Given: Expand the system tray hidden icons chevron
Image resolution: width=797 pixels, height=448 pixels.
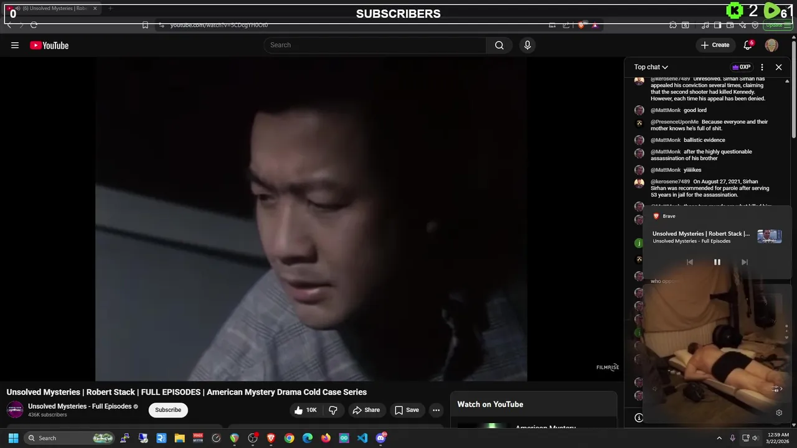Looking at the screenshot, I should coord(719,438).
